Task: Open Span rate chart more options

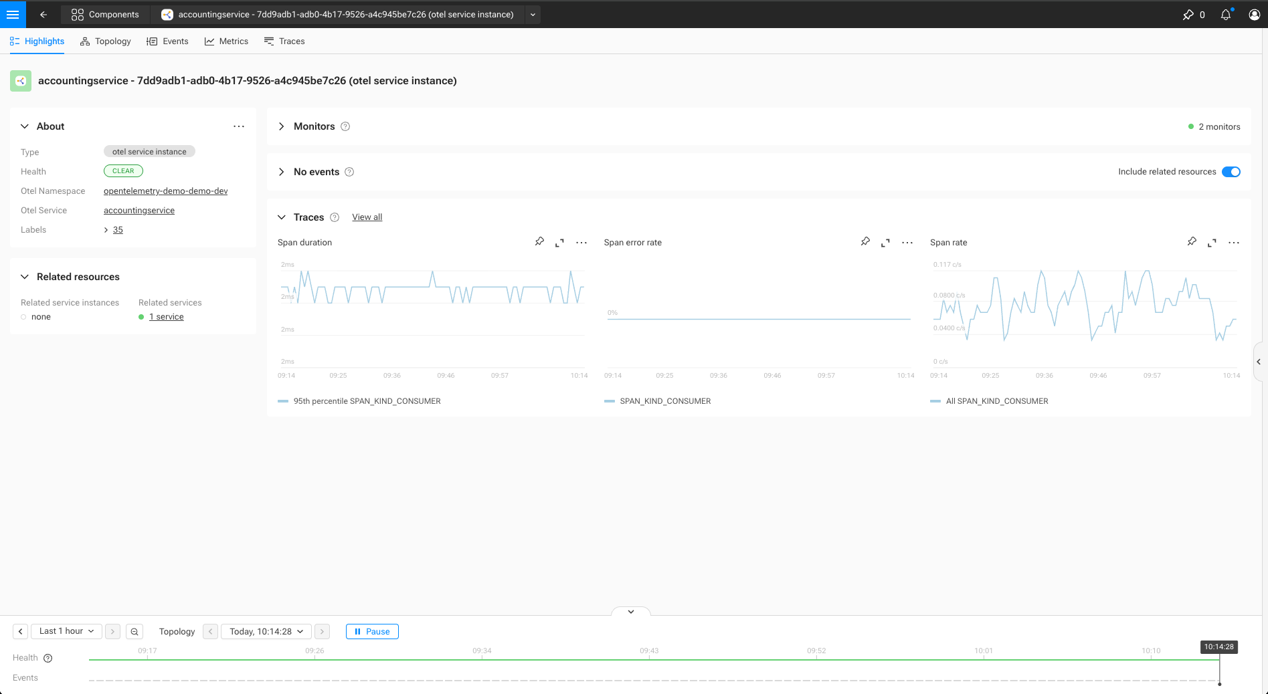Action: [x=1234, y=243]
